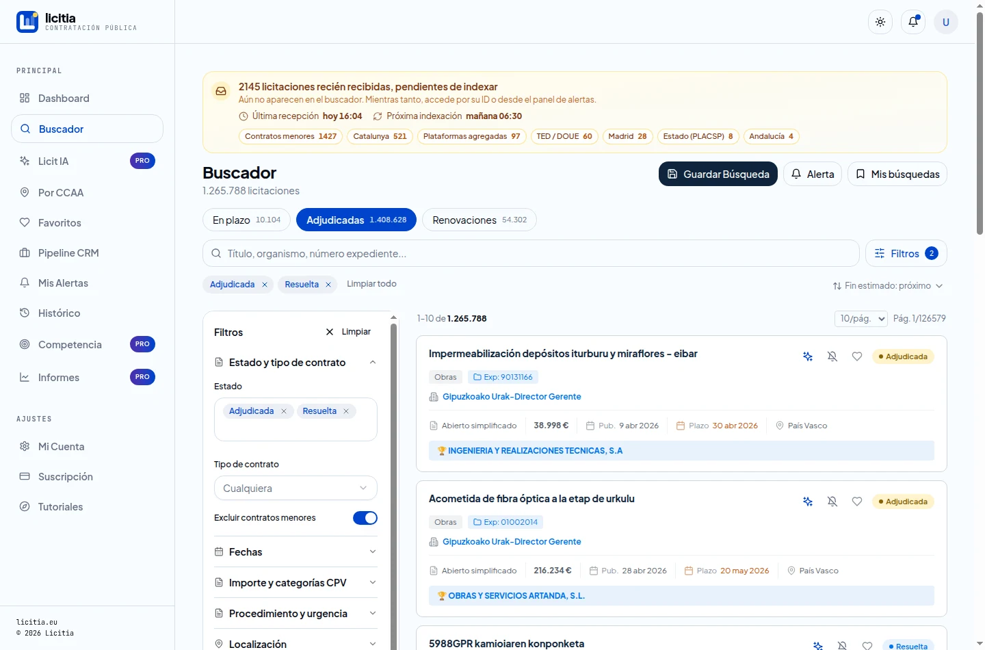The height and width of the screenshot is (650, 985).
Task: Open Mis búsquedas
Action: coord(897,174)
